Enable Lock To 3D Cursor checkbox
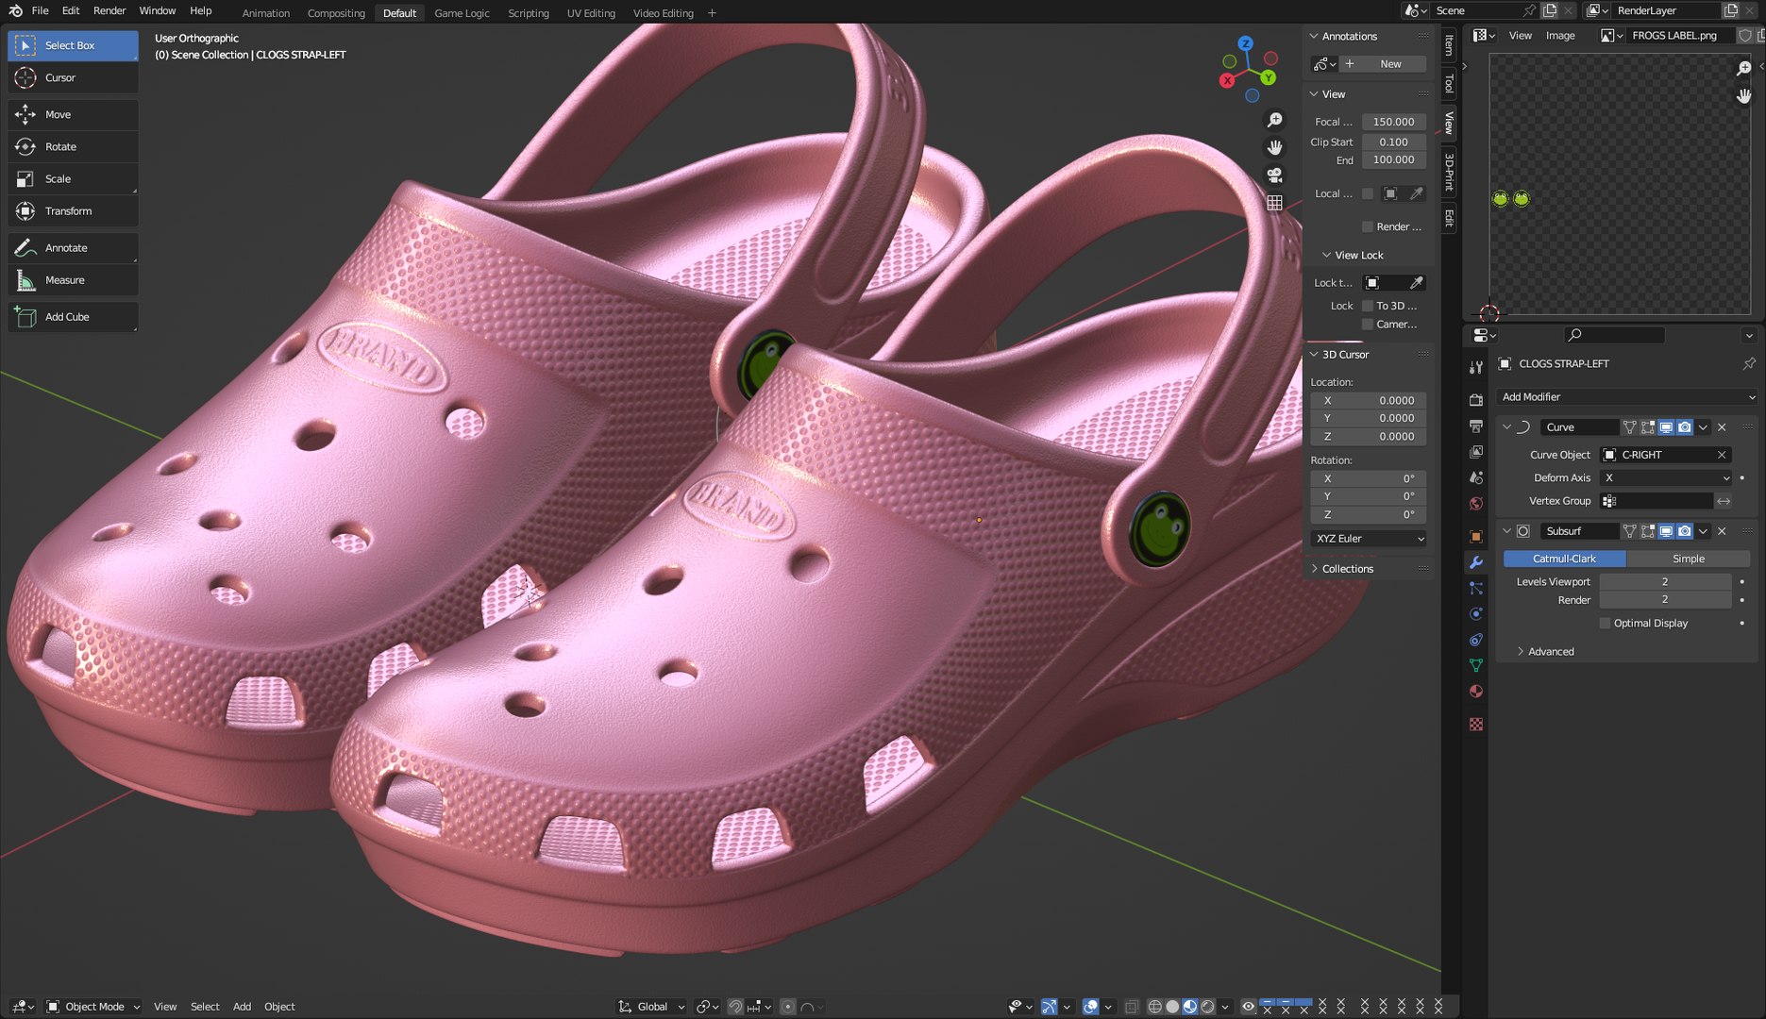The width and height of the screenshot is (1766, 1019). tap(1367, 306)
